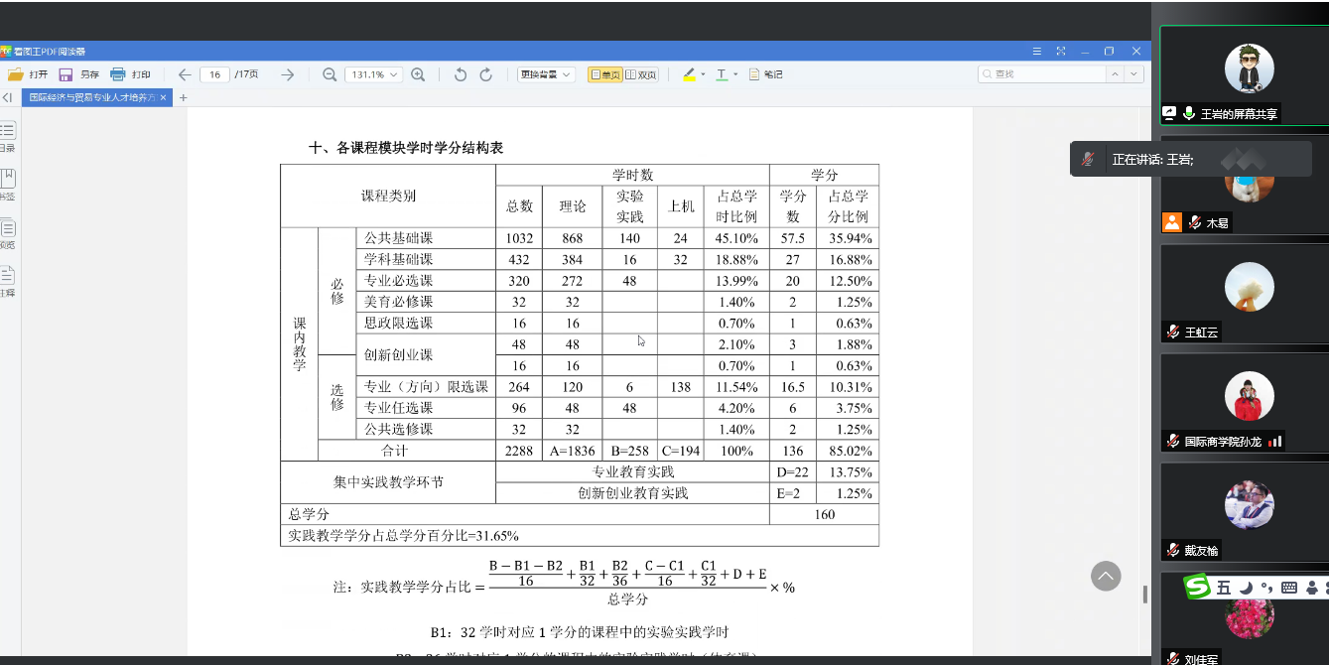This screenshot has width=1329, height=665.
Task: Expand underline style dropdown arrow
Action: [x=735, y=74]
